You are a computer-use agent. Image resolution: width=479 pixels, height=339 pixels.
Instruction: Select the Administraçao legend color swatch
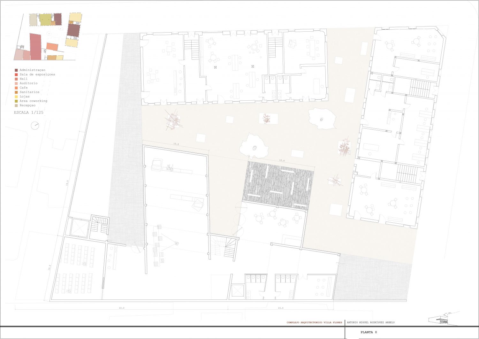tap(16, 70)
